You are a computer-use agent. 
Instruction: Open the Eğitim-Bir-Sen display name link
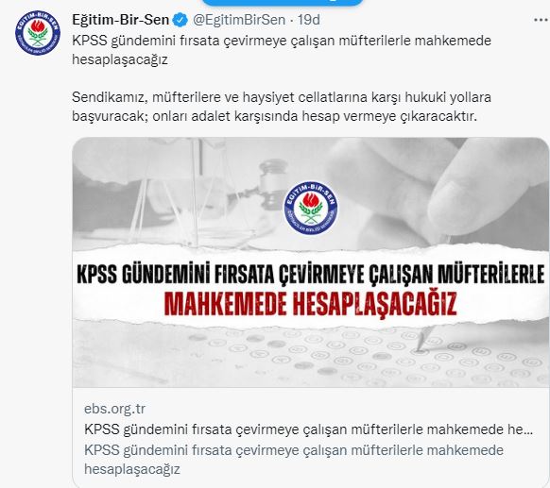tap(120, 20)
